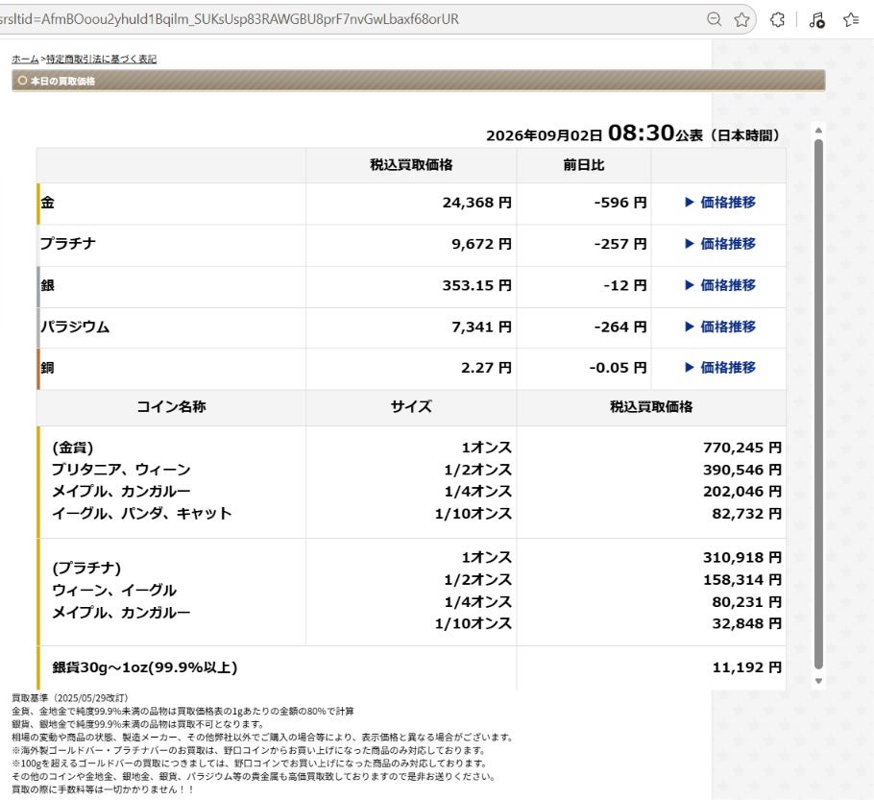
Task: Click the zoom magnifier icon in address bar
Action: tap(714, 19)
